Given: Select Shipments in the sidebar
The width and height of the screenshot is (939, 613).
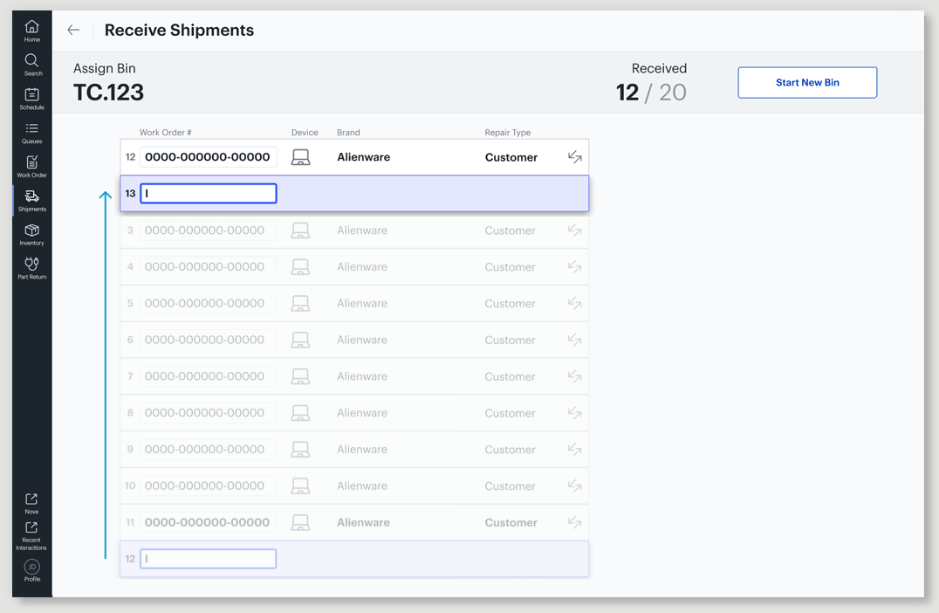Looking at the screenshot, I should (x=31, y=201).
